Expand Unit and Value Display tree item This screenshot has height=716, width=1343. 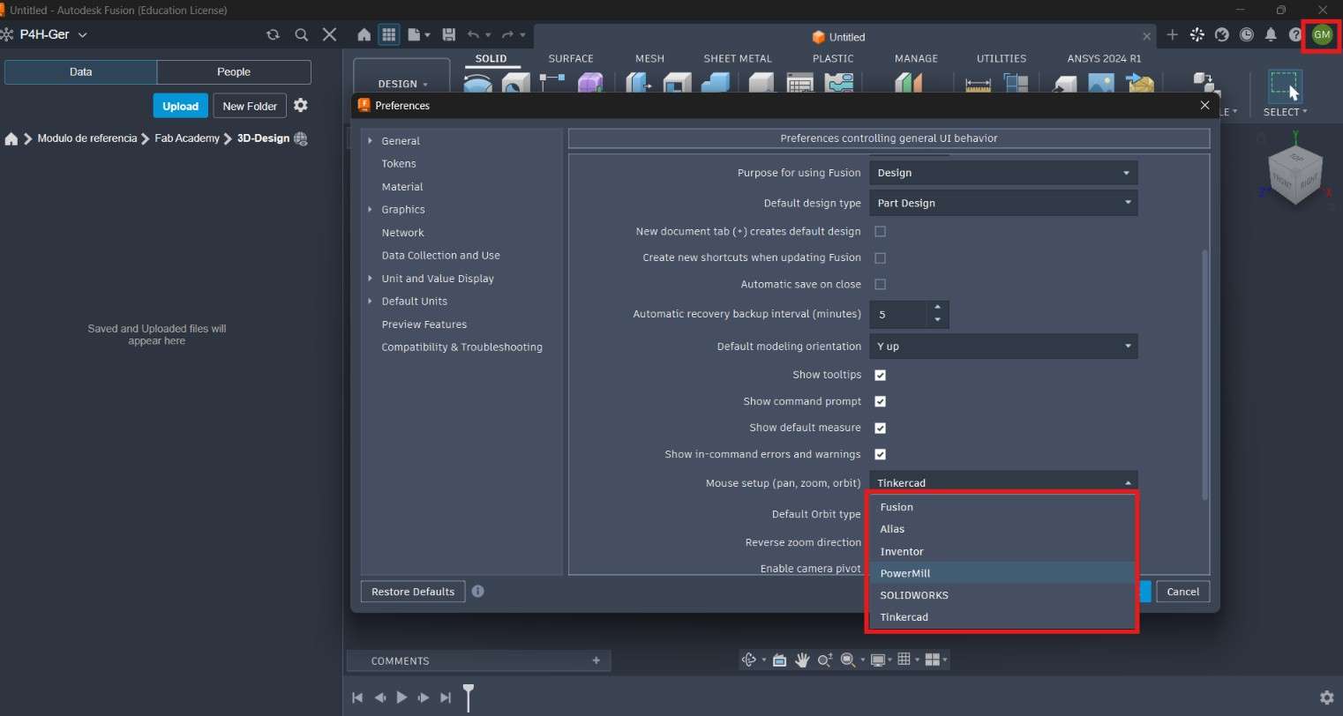click(x=370, y=279)
